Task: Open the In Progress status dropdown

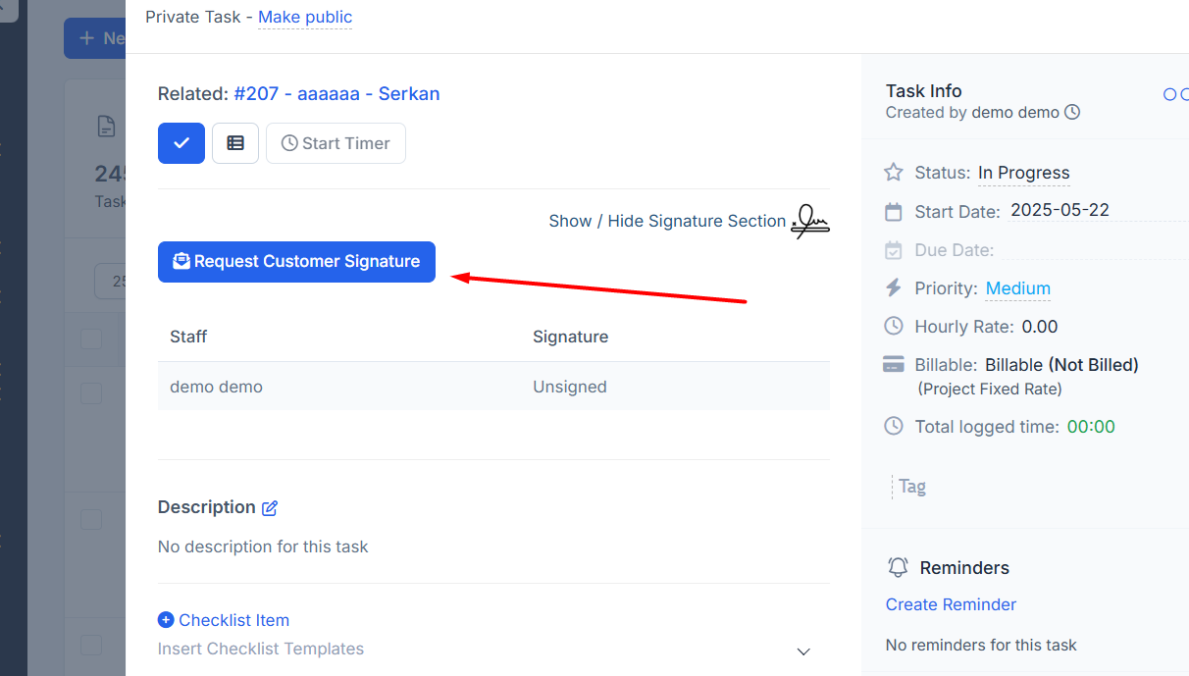Action: [1023, 173]
